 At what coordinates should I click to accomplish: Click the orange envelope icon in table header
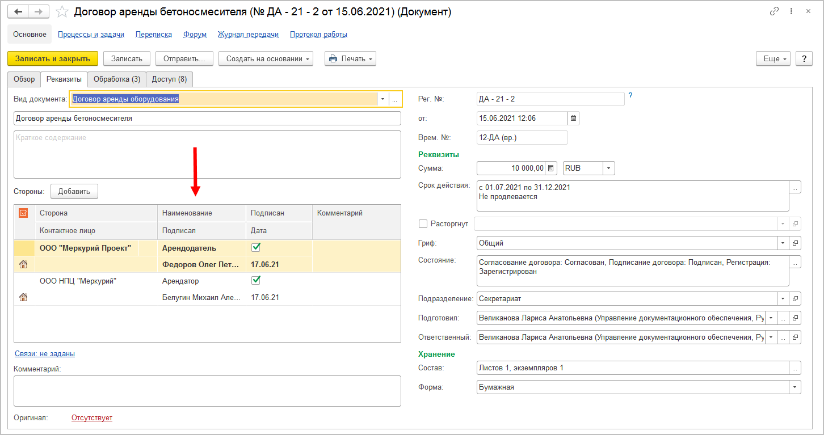(23, 213)
